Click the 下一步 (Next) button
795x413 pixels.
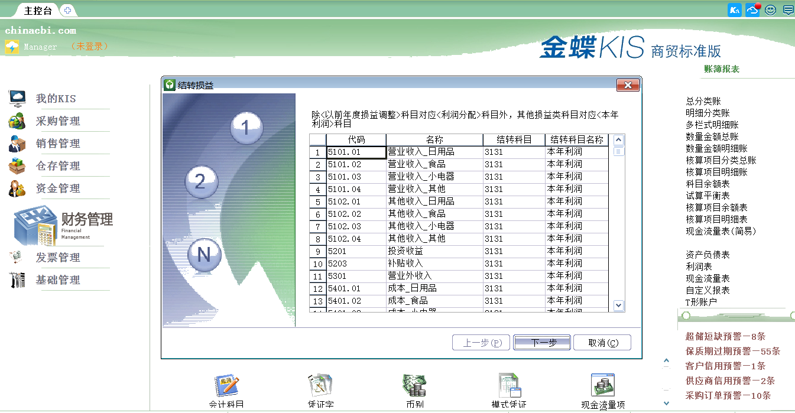coord(541,342)
